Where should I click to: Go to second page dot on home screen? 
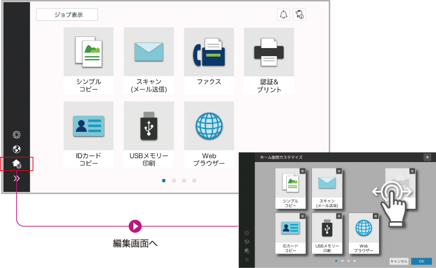[174, 181]
